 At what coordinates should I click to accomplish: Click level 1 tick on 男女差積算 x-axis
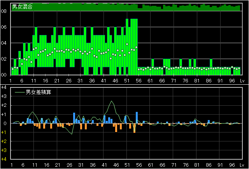[x=12, y=165]
